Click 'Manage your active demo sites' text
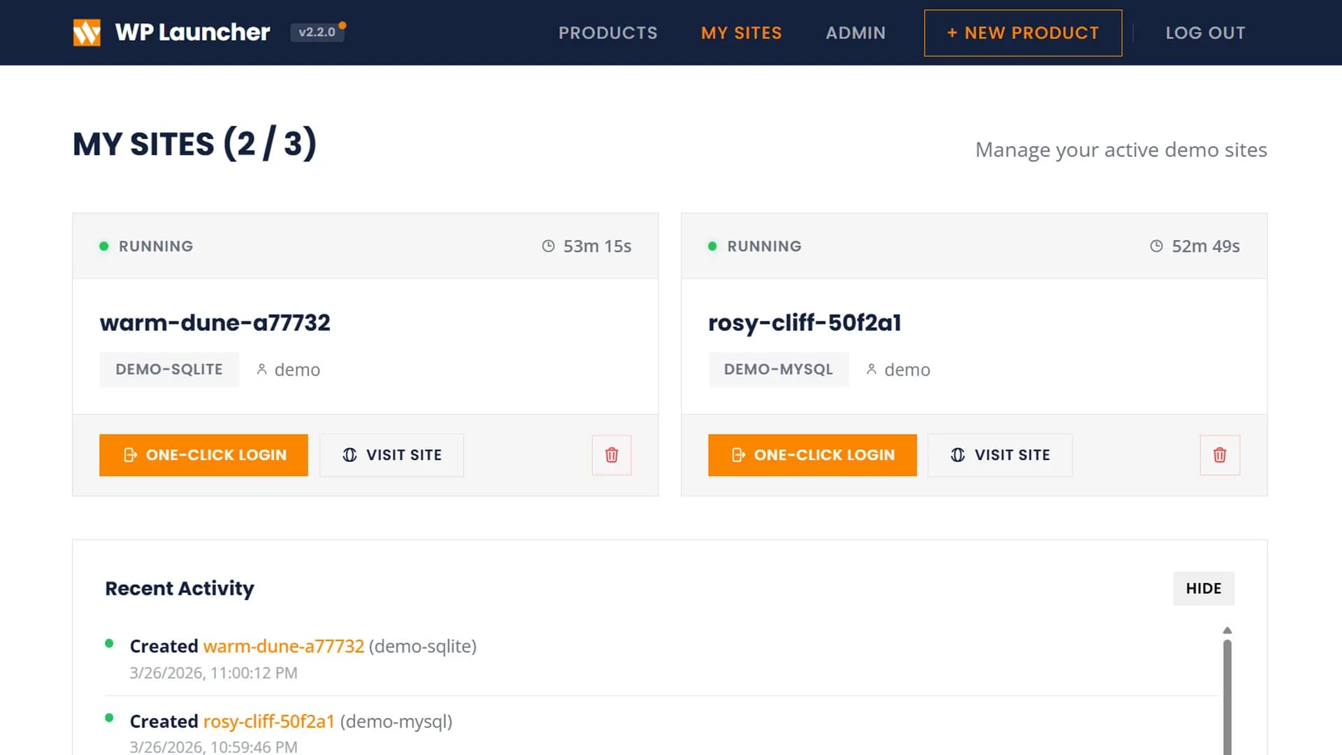Image resolution: width=1342 pixels, height=755 pixels. tap(1121, 150)
